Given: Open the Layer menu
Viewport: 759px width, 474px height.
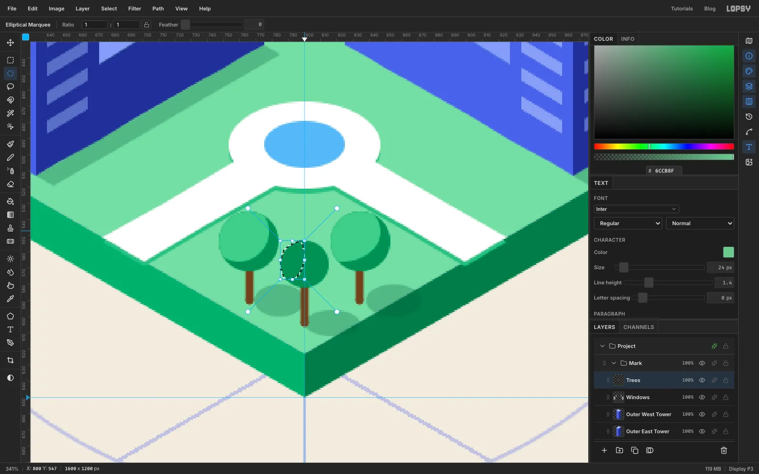Looking at the screenshot, I should point(83,9).
